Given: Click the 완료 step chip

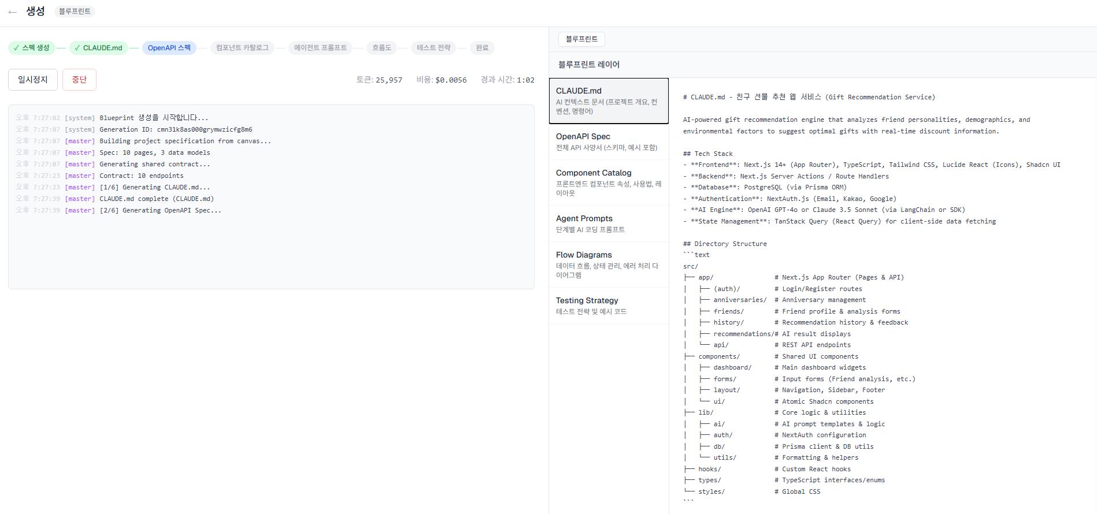Looking at the screenshot, I should (x=482, y=48).
